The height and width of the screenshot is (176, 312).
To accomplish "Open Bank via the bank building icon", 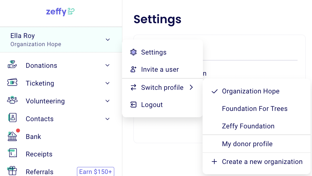I will pyautogui.click(x=12, y=137).
